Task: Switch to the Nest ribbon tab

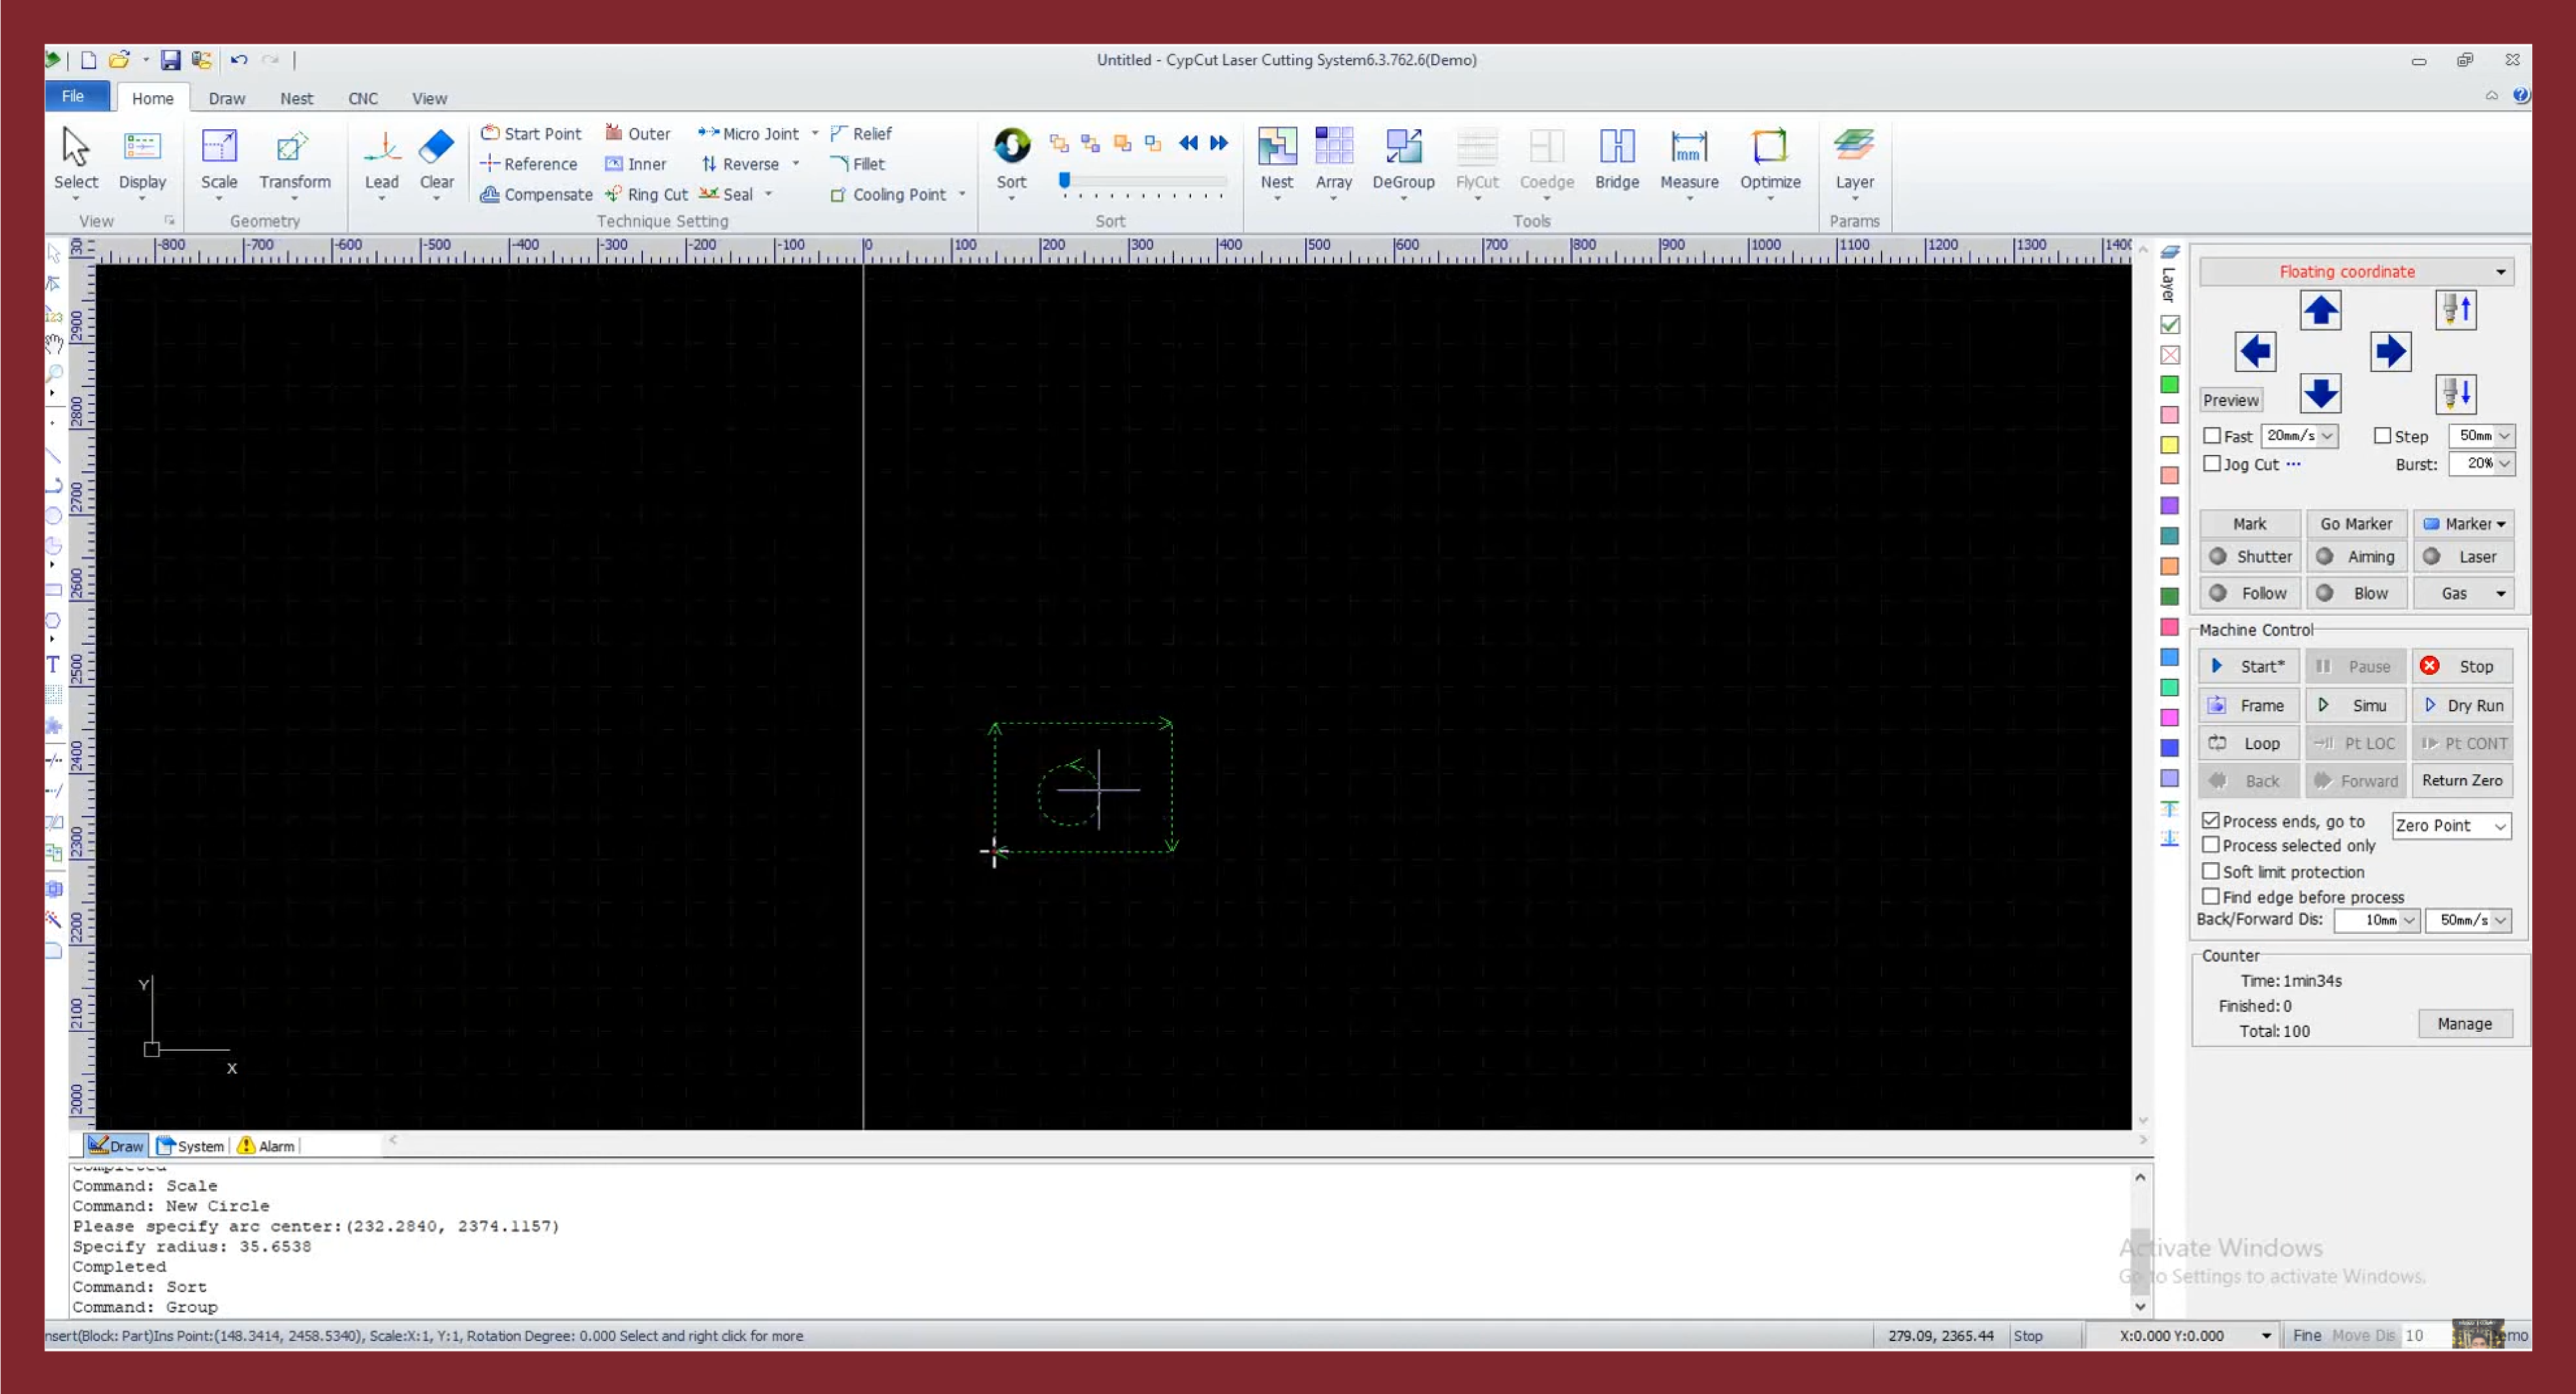Action: point(296,98)
